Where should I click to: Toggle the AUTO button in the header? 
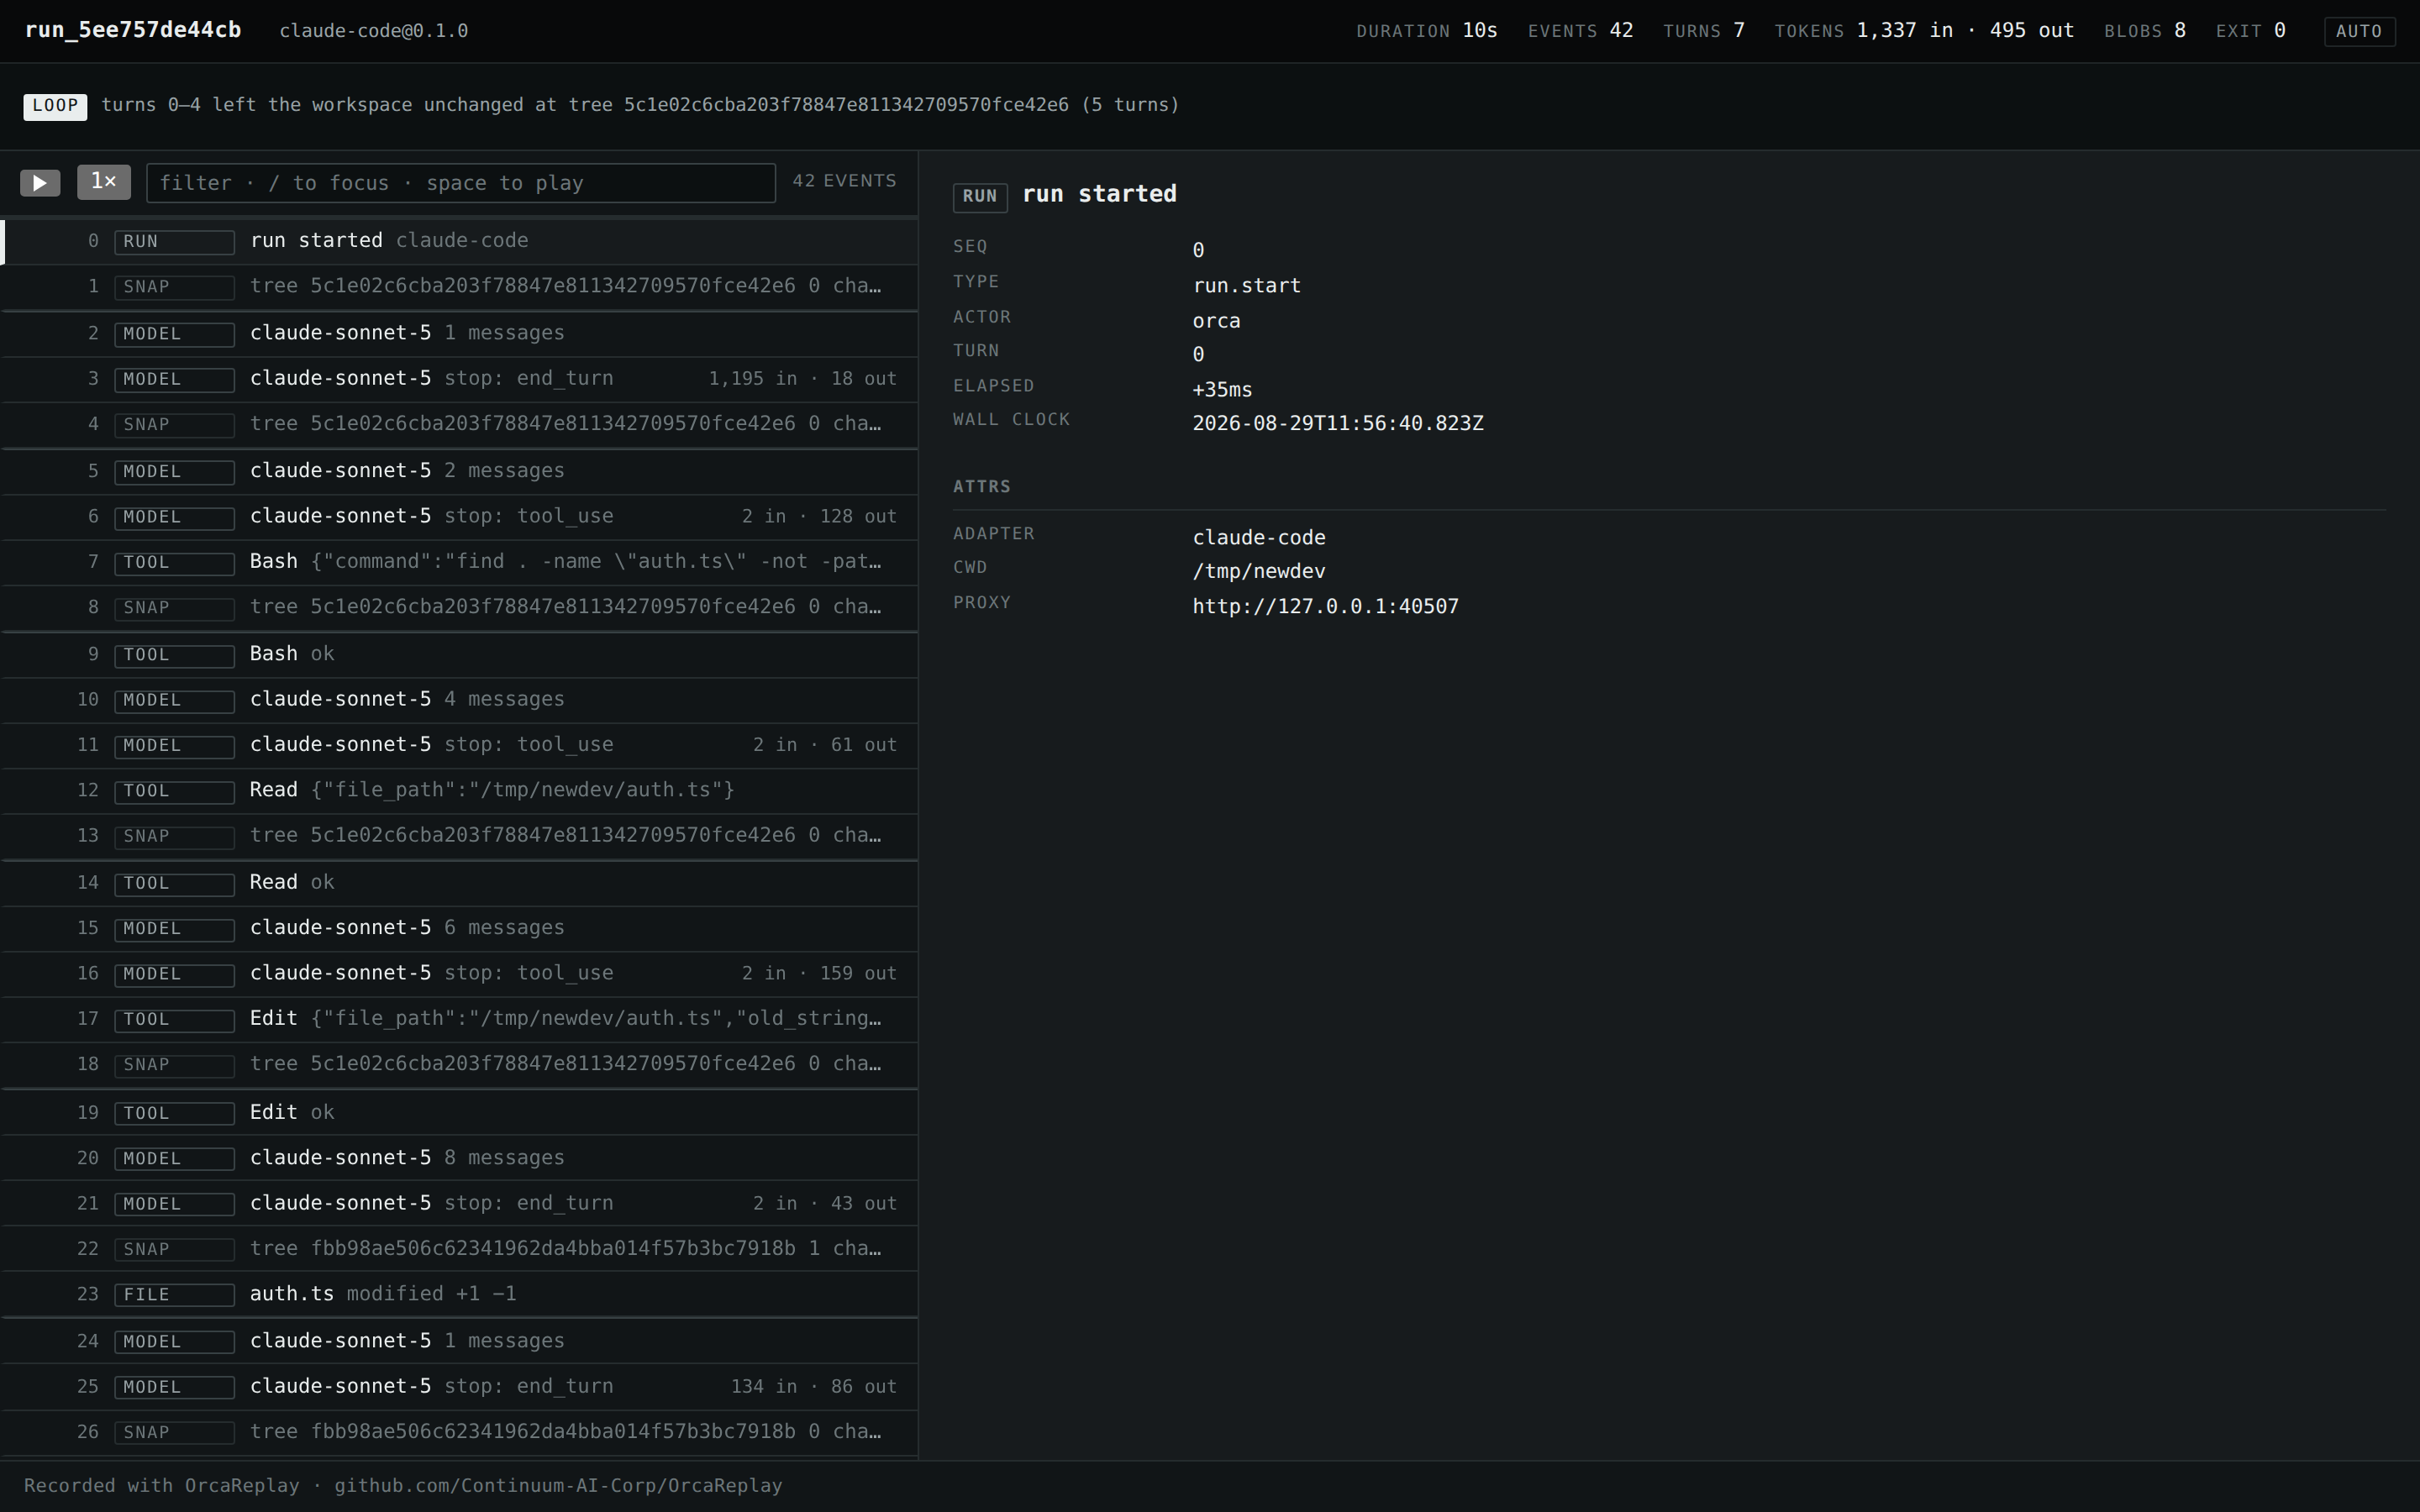2359,31
